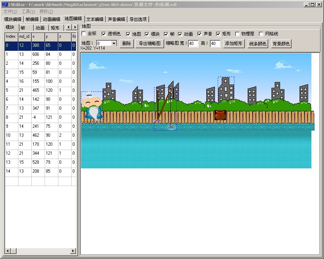Viewport: 324px width, 259px height.
Task: Click table horizontal scrollbar left arrow
Action: point(8,251)
